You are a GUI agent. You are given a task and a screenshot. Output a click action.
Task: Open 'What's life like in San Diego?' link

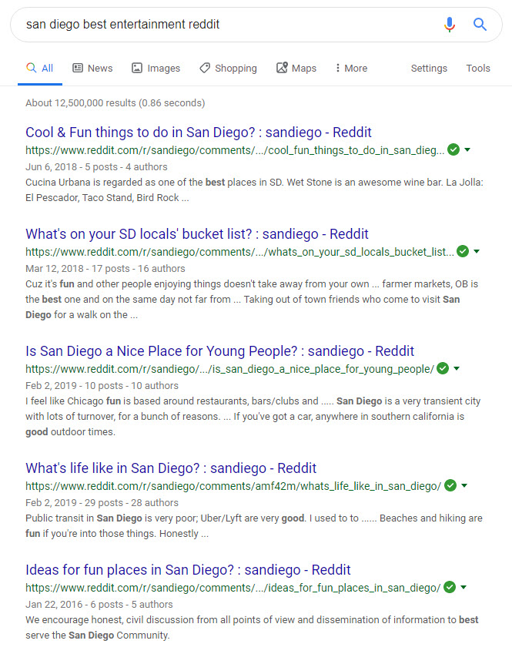[x=171, y=468]
